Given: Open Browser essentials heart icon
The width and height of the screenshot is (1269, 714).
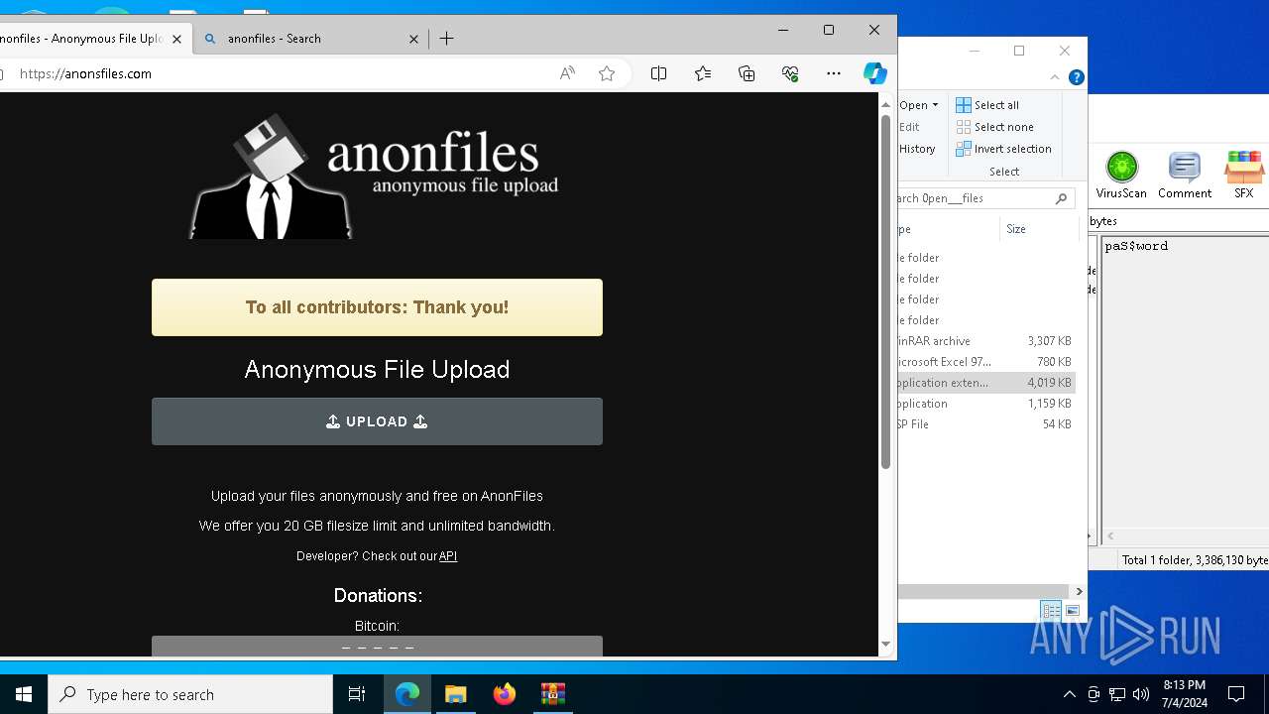Looking at the screenshot, I should (x=790, y=73).
